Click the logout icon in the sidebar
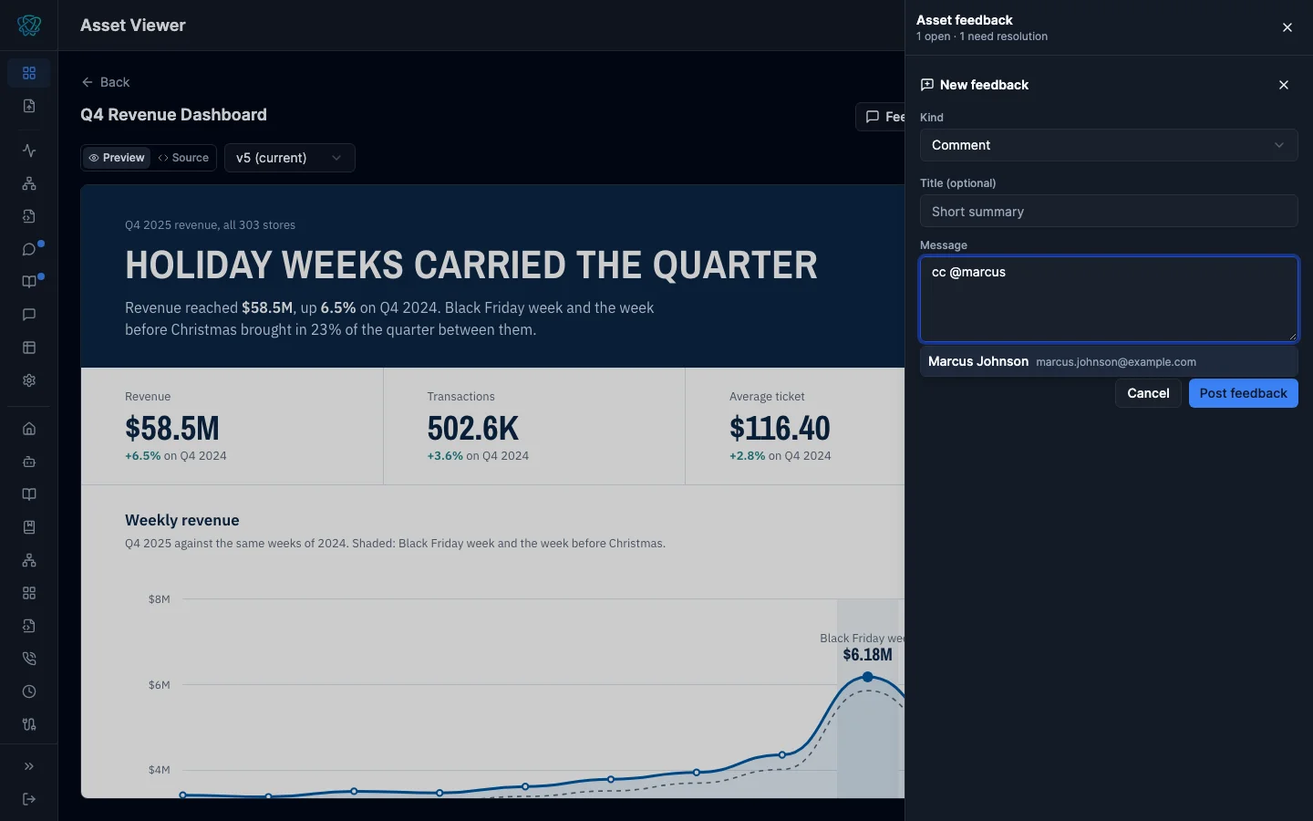The image size is (1313, 821). (29, 799)
